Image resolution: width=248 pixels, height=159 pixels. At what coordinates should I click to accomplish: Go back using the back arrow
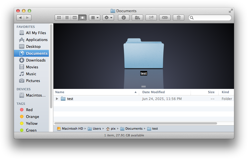point(20,18)
